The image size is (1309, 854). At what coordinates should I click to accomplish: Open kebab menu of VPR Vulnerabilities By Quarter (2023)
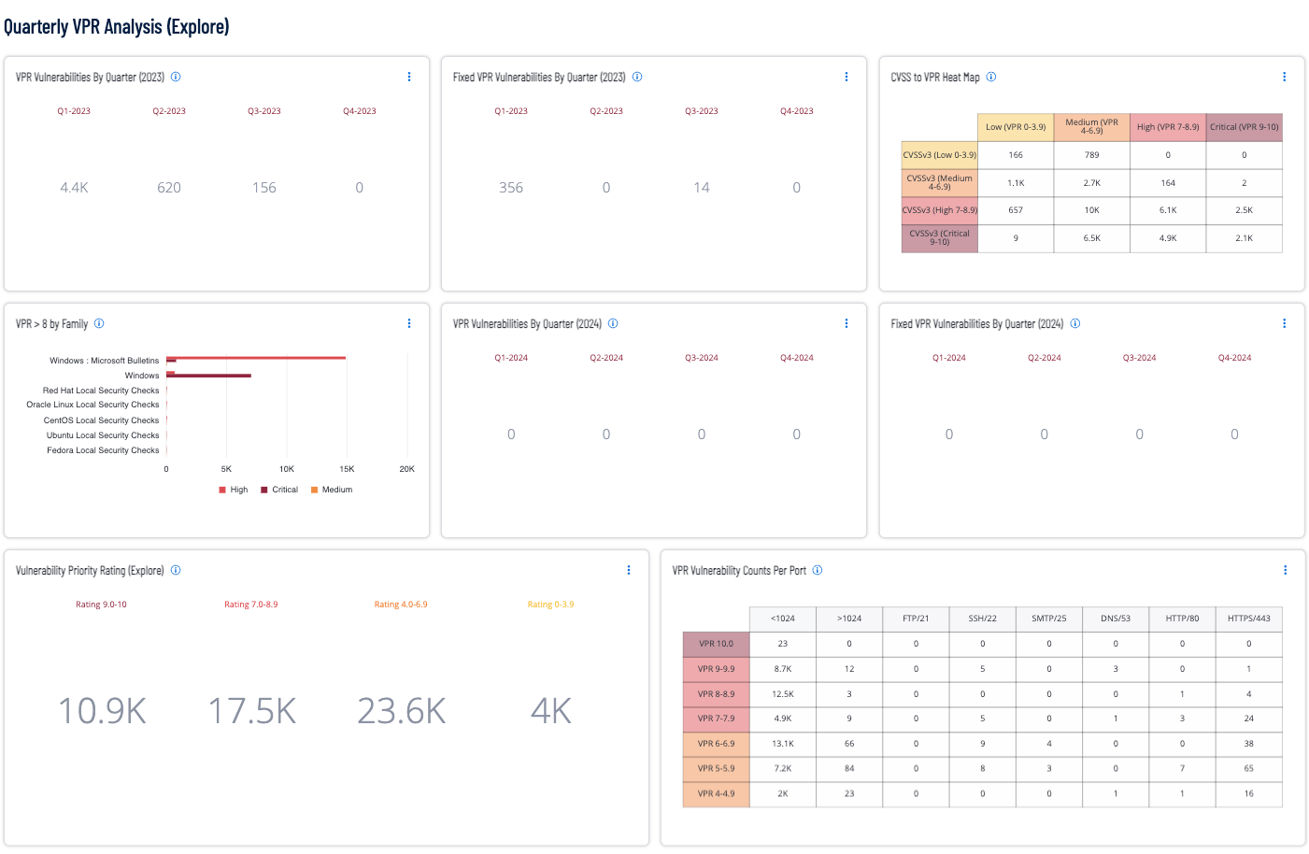click(x=409, y=78)
